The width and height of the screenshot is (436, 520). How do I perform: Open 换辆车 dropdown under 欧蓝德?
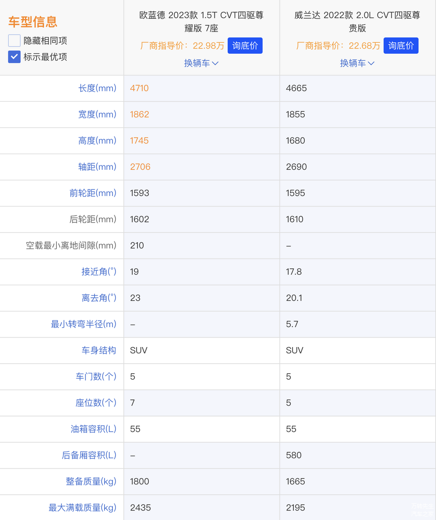pos(201,63)
